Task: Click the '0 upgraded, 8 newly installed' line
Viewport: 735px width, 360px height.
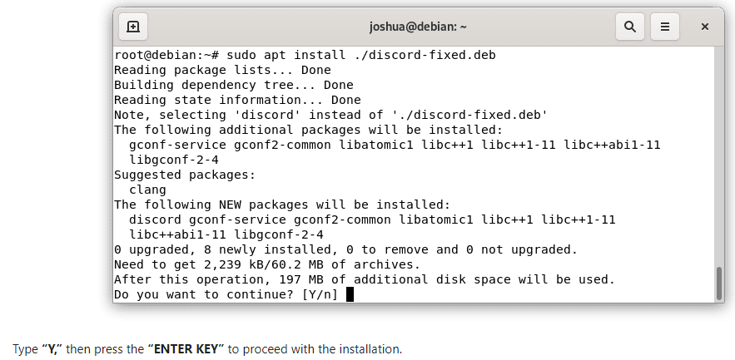Action: pyautogui.click(x=345, y=249)
